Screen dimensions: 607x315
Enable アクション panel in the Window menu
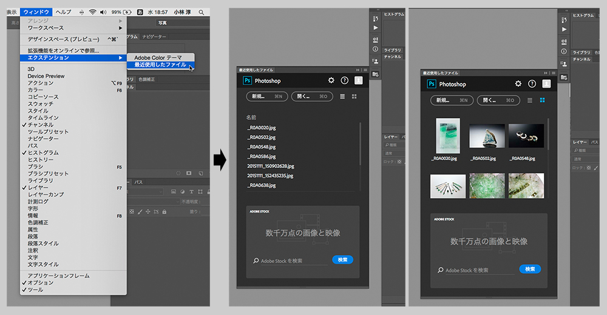(73, 83)
